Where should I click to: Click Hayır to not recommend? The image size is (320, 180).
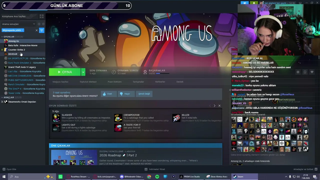tap(126, 94)
